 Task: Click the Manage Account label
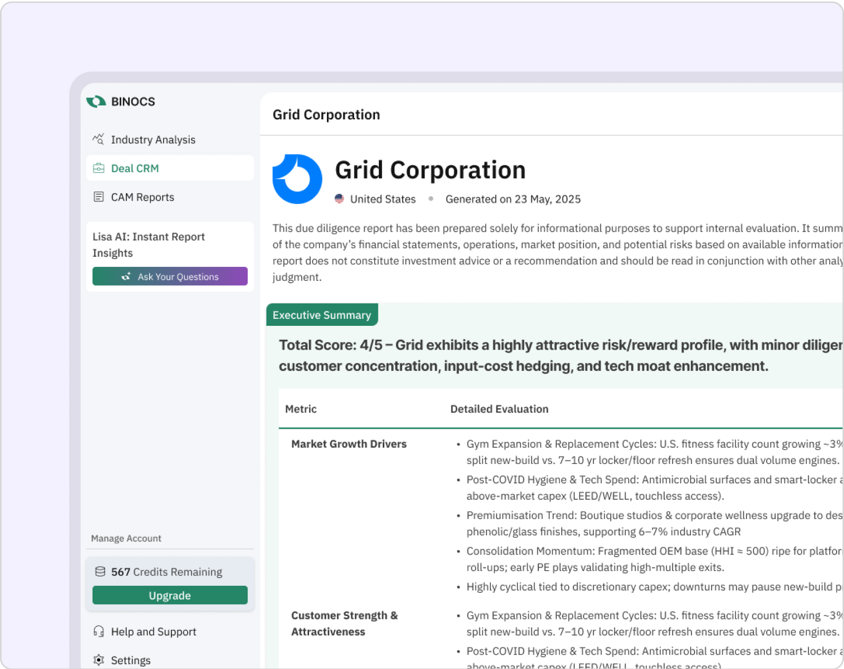pos(126,538)
